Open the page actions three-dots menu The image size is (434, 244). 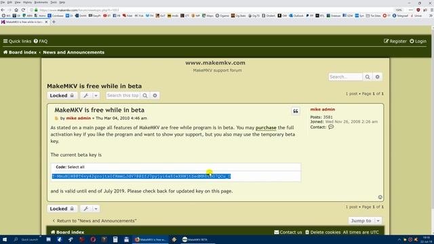coord(411,10)
